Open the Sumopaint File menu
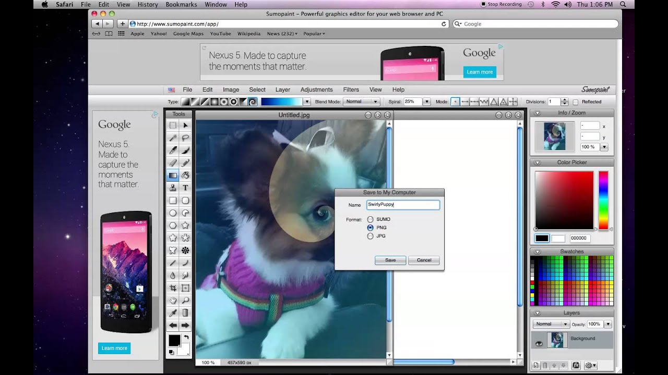The width and height of the screenshot is (668, 375). pos(187,90)
